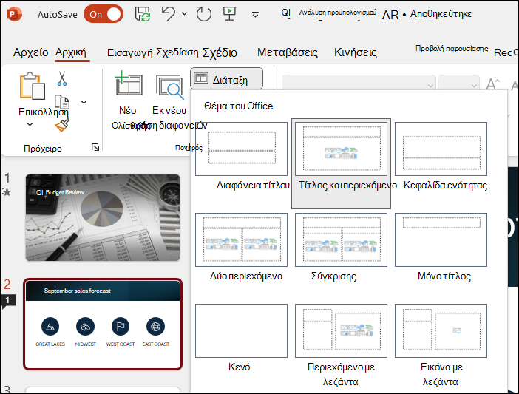The height and width of the screenshot is (394, 519).
Task: Open the font size combo box
Action: (459, 82)
